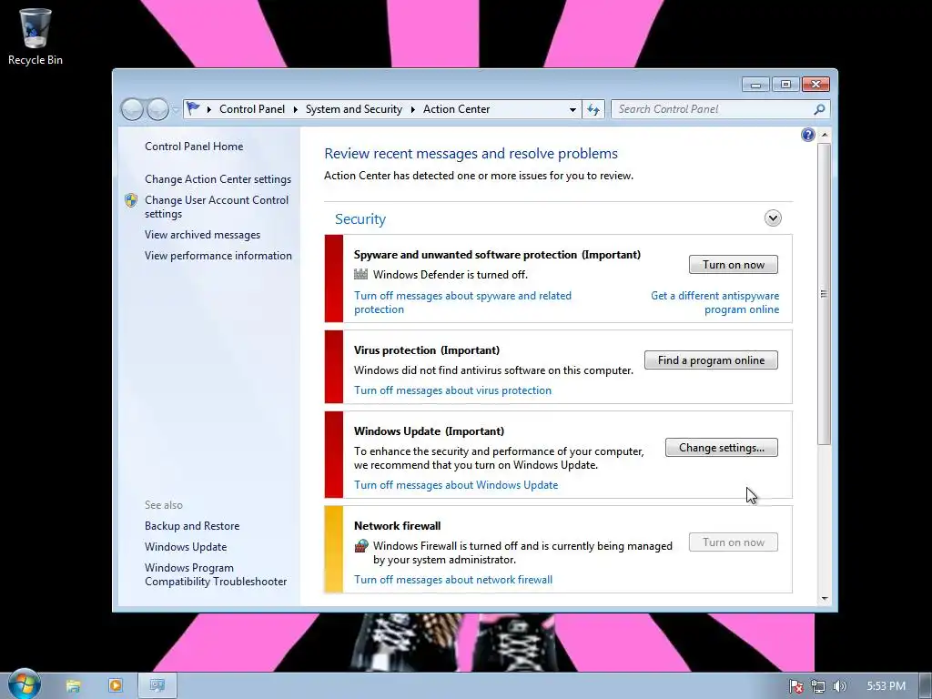Minimize the Action Center window

755,85
